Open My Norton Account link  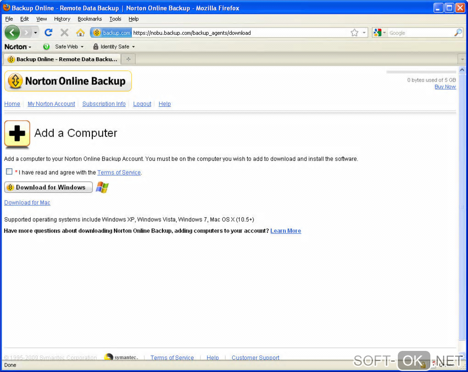pos(51,104)
